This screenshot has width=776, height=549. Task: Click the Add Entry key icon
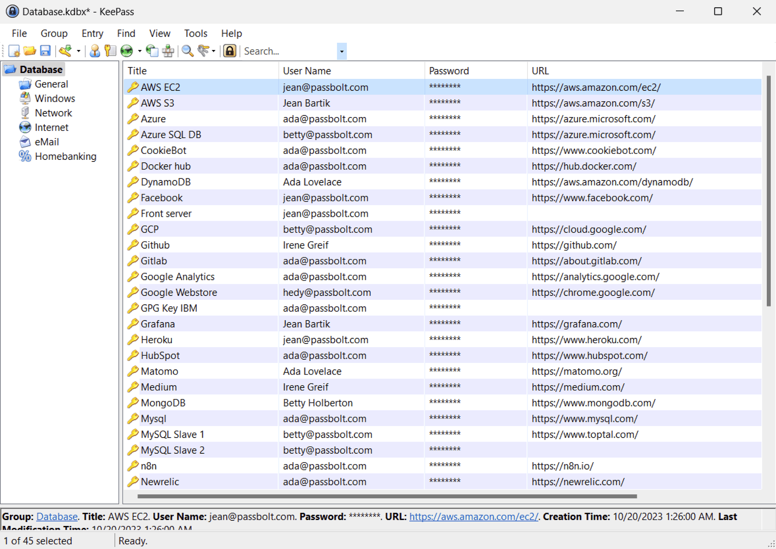[x=65, y=51]
